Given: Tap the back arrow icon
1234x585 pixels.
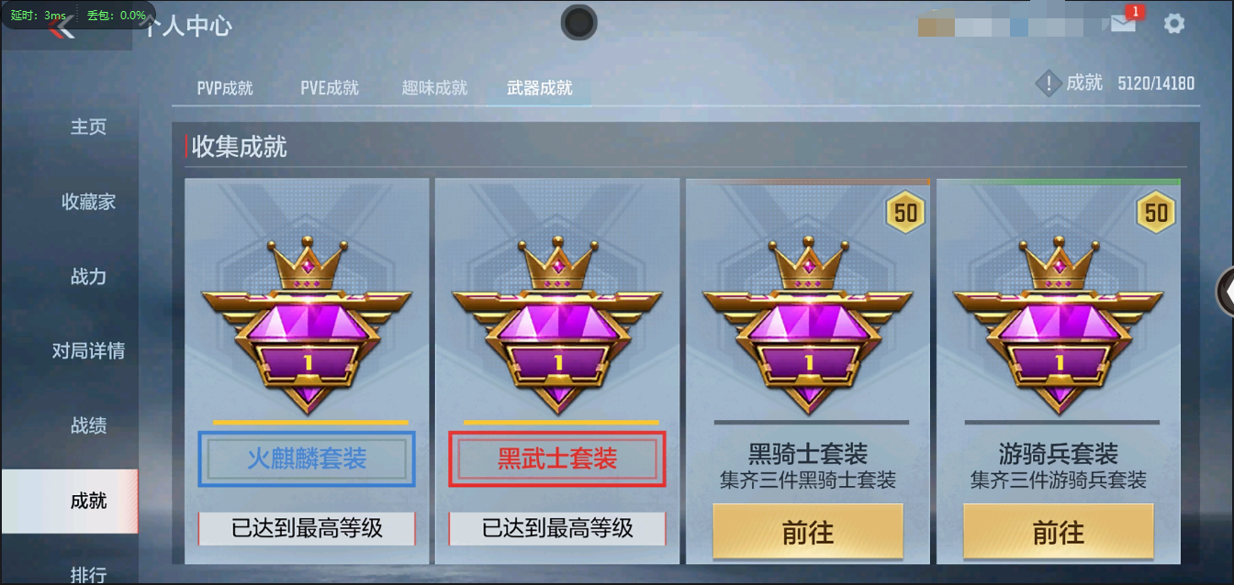Looking at the screenshot, I should (x=62, y=27).
